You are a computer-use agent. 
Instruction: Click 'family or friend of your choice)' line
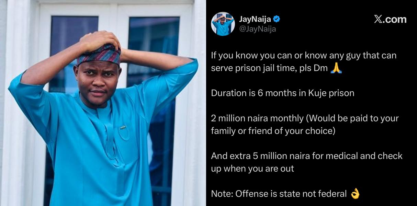point(273,131)
